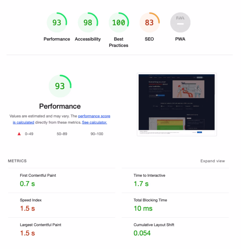Click the See calculator link
241x249 pixels.
[x=94, y=122]
